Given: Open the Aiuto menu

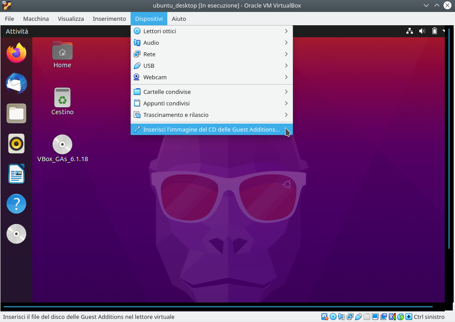Looking at the screenshot, I should click(x=179, y=19).
